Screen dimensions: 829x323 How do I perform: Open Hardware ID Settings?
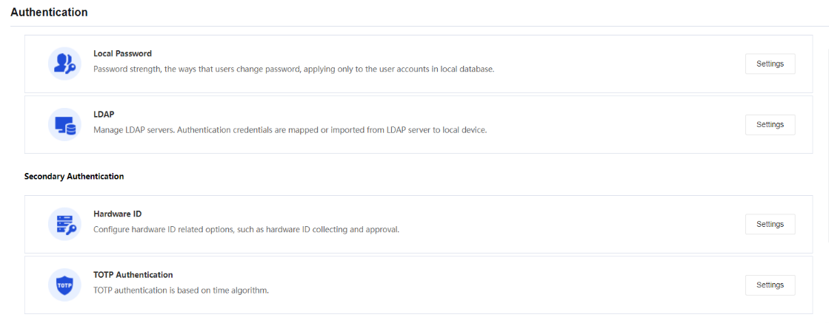[770, 224]
